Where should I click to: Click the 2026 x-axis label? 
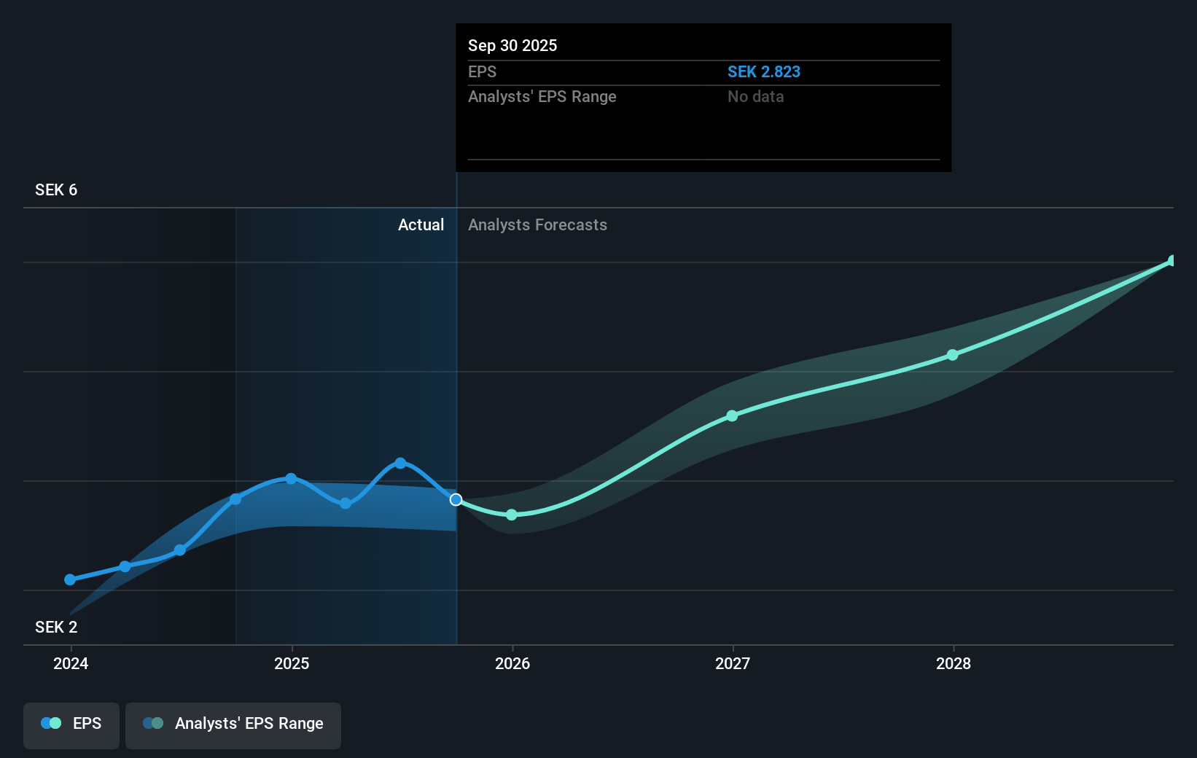pos(512,663)
